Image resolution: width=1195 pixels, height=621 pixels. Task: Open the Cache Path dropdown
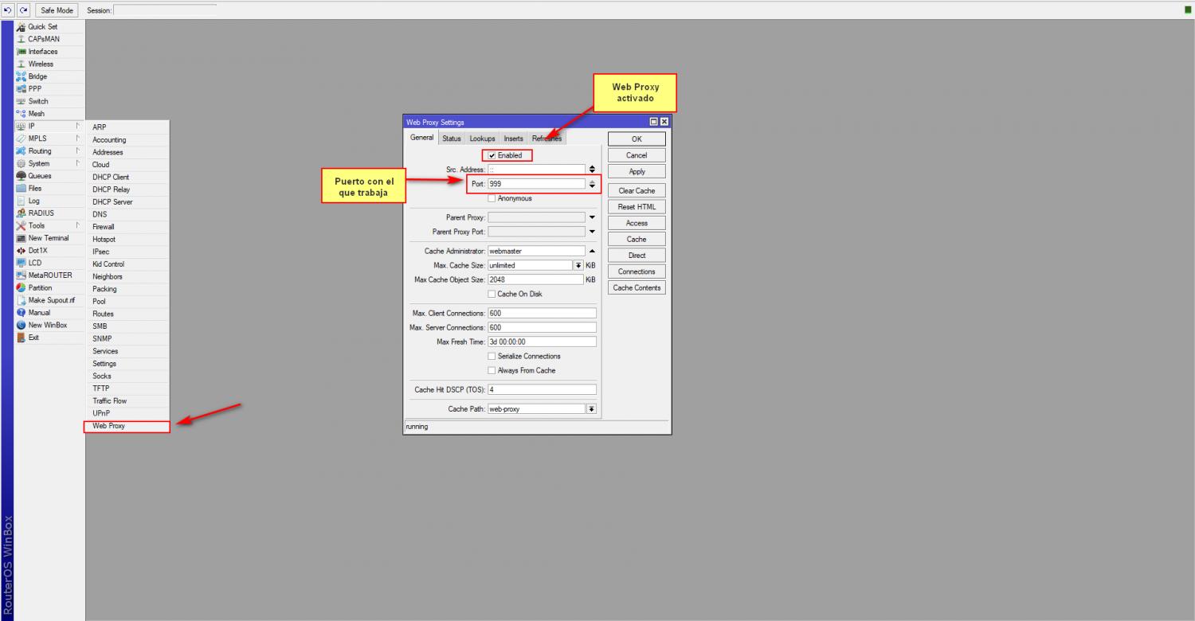coord(591,409)
